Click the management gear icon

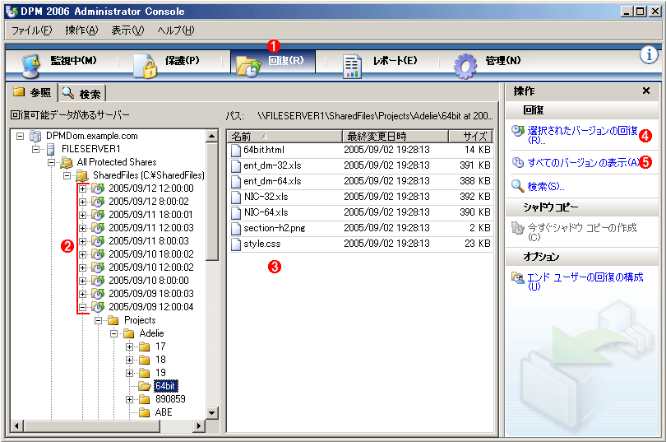[465, 66]
